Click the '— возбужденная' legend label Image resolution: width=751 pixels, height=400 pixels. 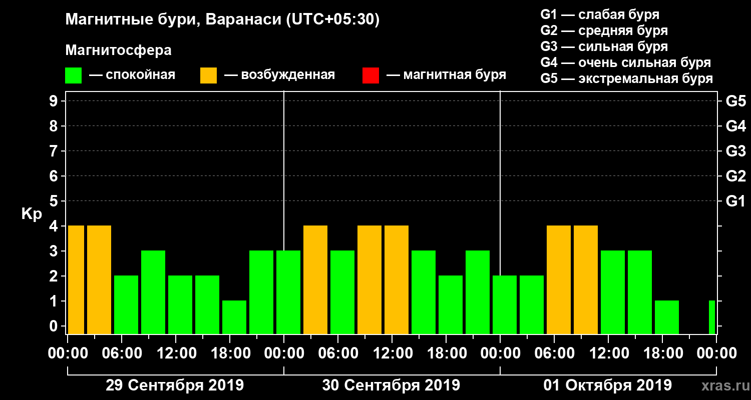pyautogui.click(x=279, y=75)
